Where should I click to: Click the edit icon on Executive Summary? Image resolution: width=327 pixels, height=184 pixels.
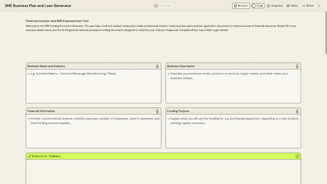pyautogui.click(x=298, y=156)
